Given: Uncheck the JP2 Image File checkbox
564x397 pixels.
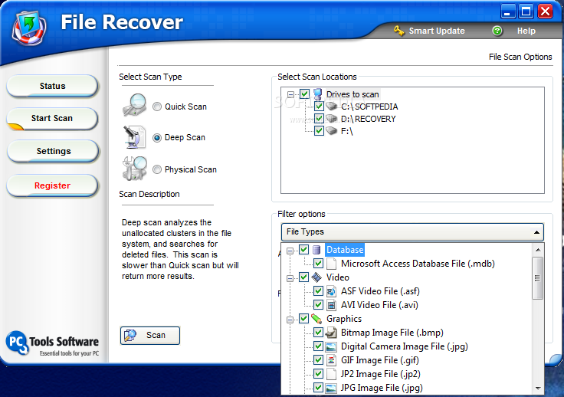Looking at the screenshot, I should coord(318,374).
